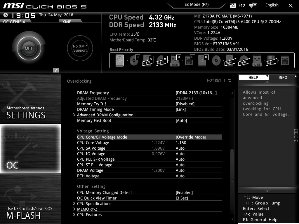Click the bottom grip handle of the help panel

267,190
